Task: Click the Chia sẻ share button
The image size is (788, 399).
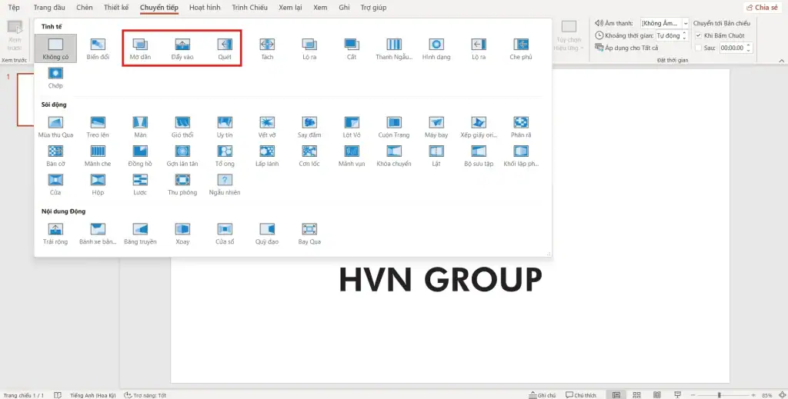Action: pos(762,7)
